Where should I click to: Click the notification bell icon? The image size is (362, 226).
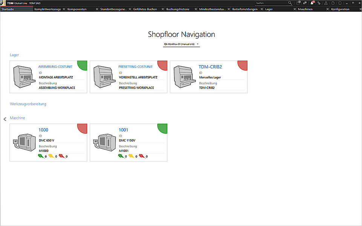click(312, 3)
